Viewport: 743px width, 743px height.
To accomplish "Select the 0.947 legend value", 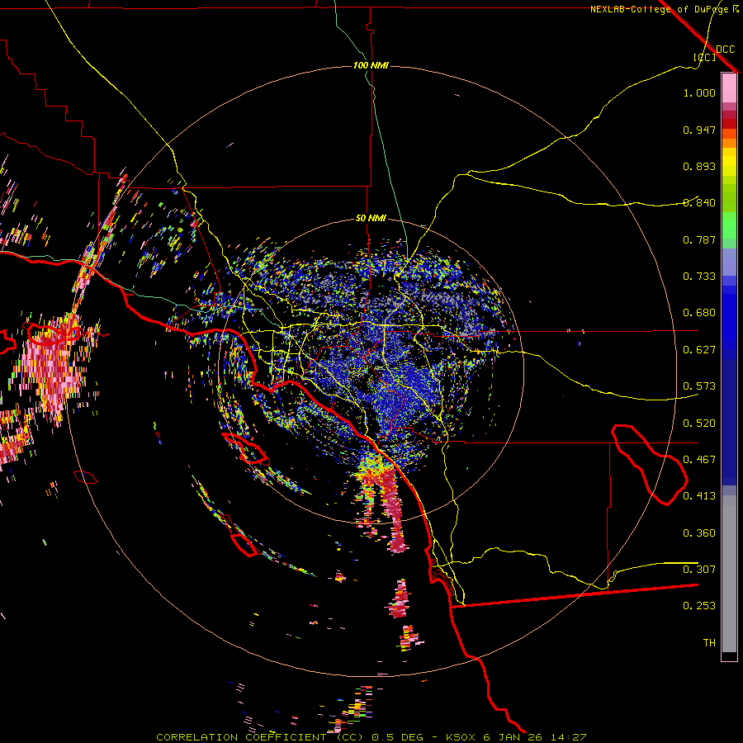I will pos(699,130).
